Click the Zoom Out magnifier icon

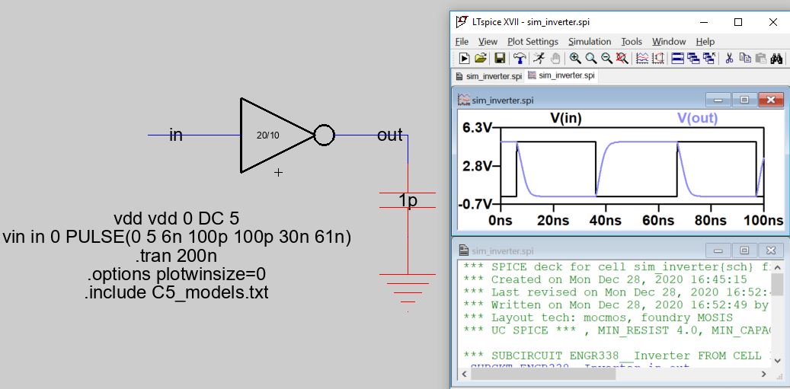pyautogui.click(x=606, y=59)
